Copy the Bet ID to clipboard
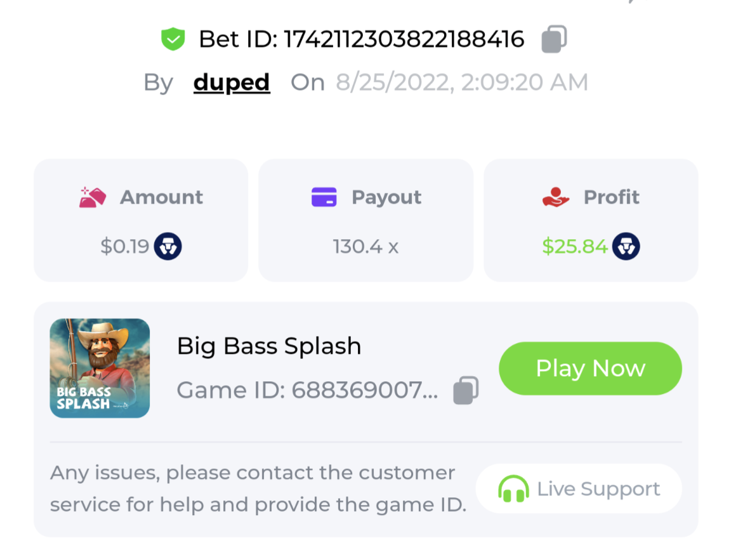 (x=553, y=39)
